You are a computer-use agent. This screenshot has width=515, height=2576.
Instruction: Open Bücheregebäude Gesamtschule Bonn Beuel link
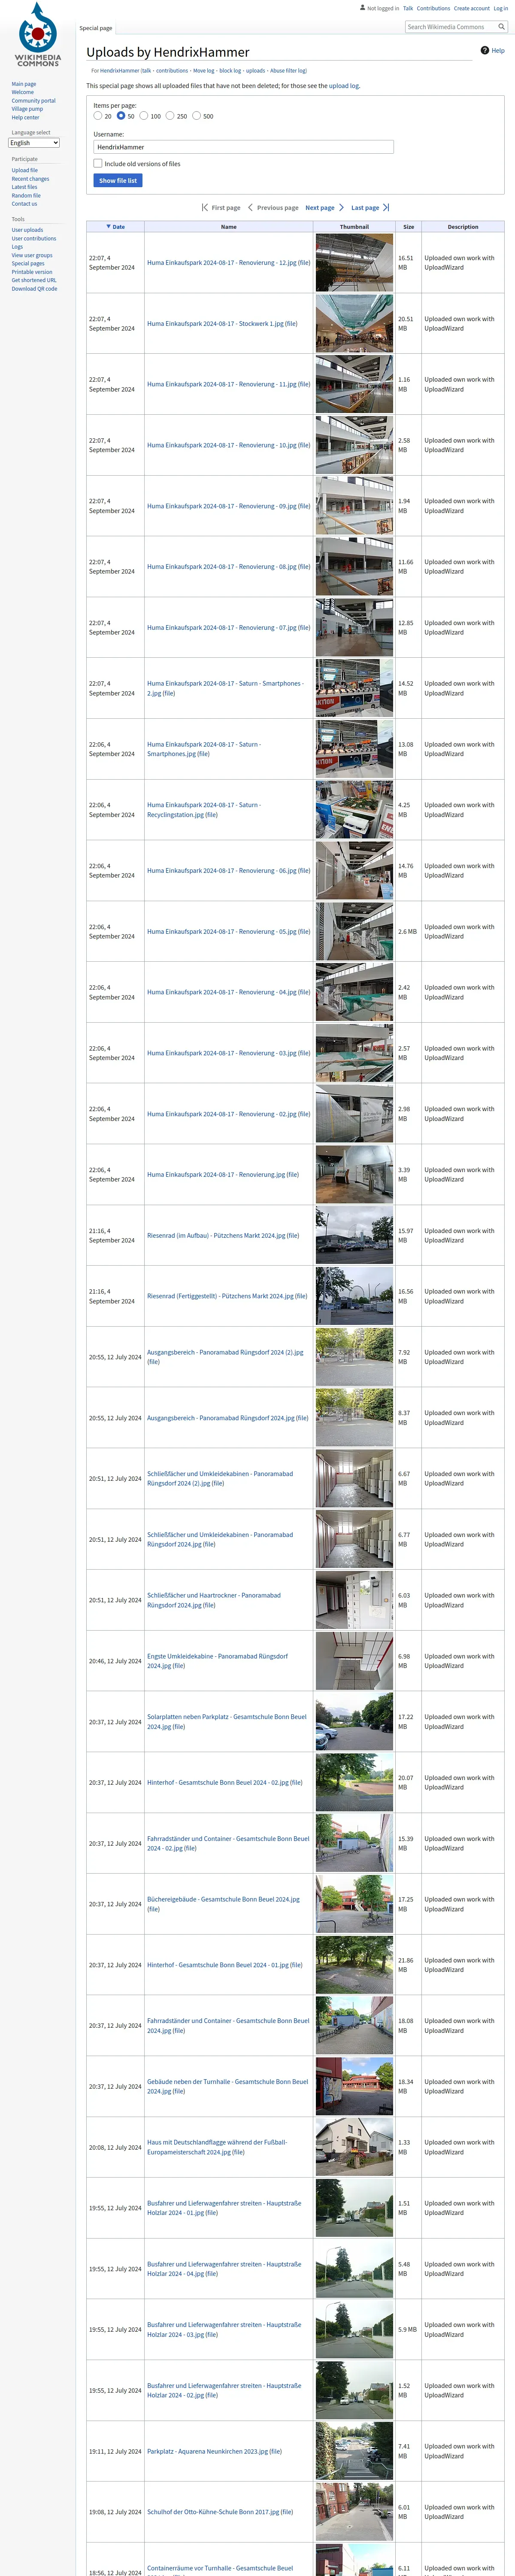223,1904
